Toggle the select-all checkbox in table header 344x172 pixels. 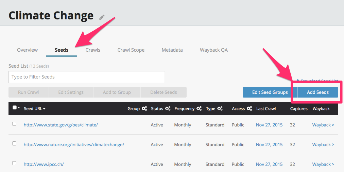pos(14,108)
